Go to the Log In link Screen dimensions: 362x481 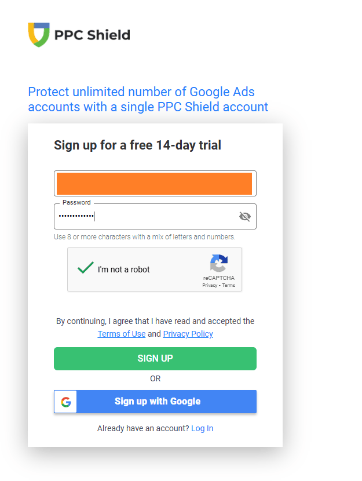202,428
